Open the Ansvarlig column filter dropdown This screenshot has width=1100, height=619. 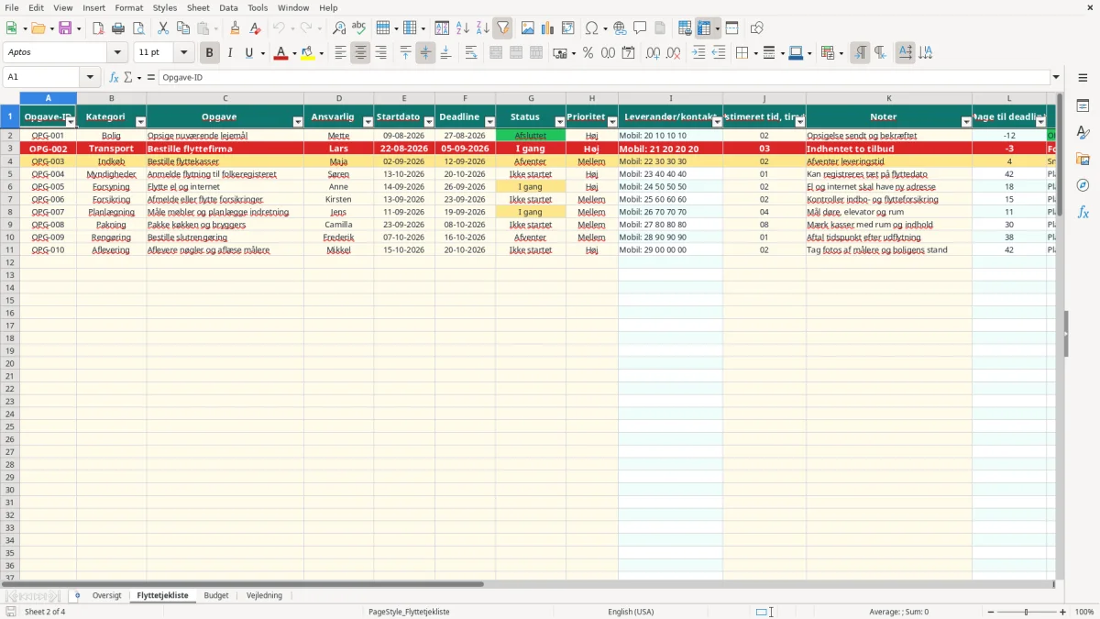[x=368, y=122]
